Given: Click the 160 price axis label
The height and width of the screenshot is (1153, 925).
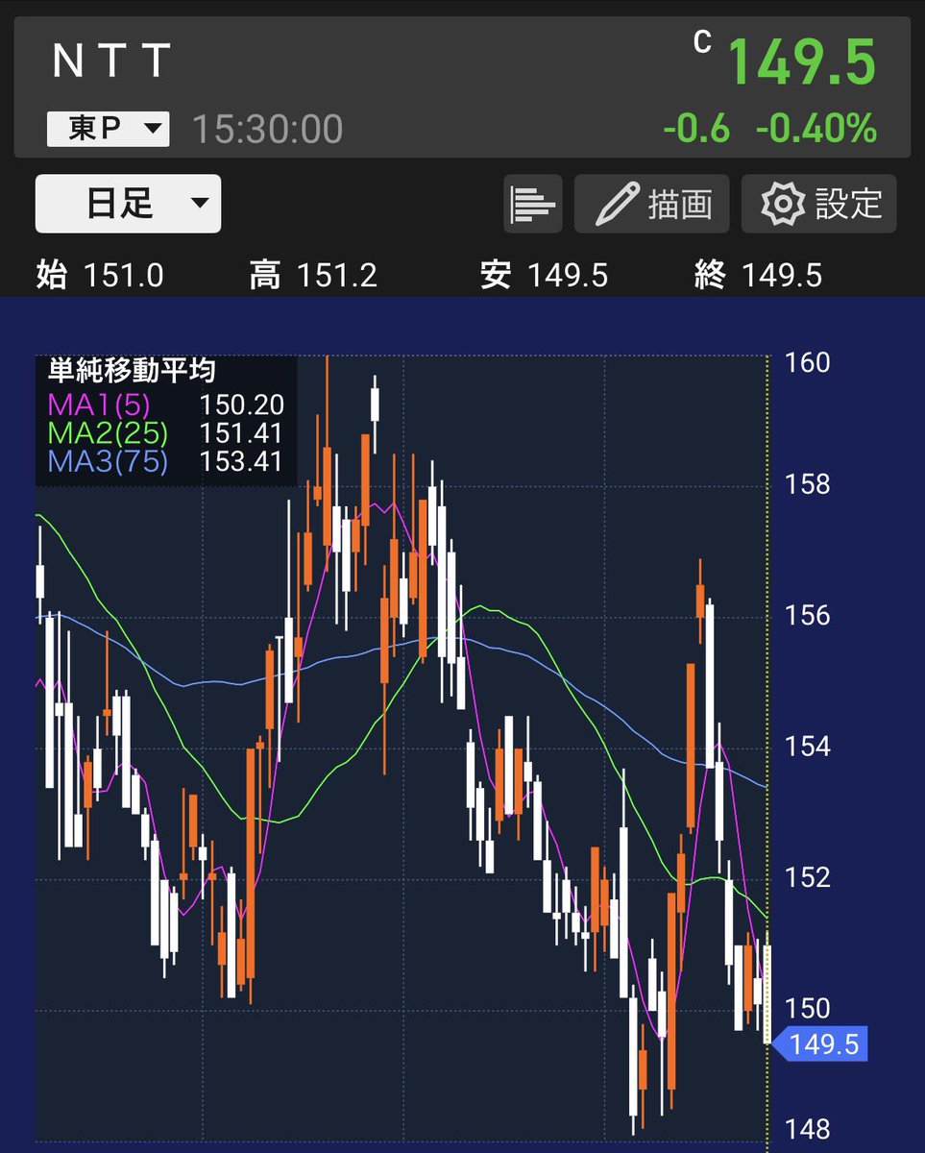Looking at the screenshot, I should (807, 363).
